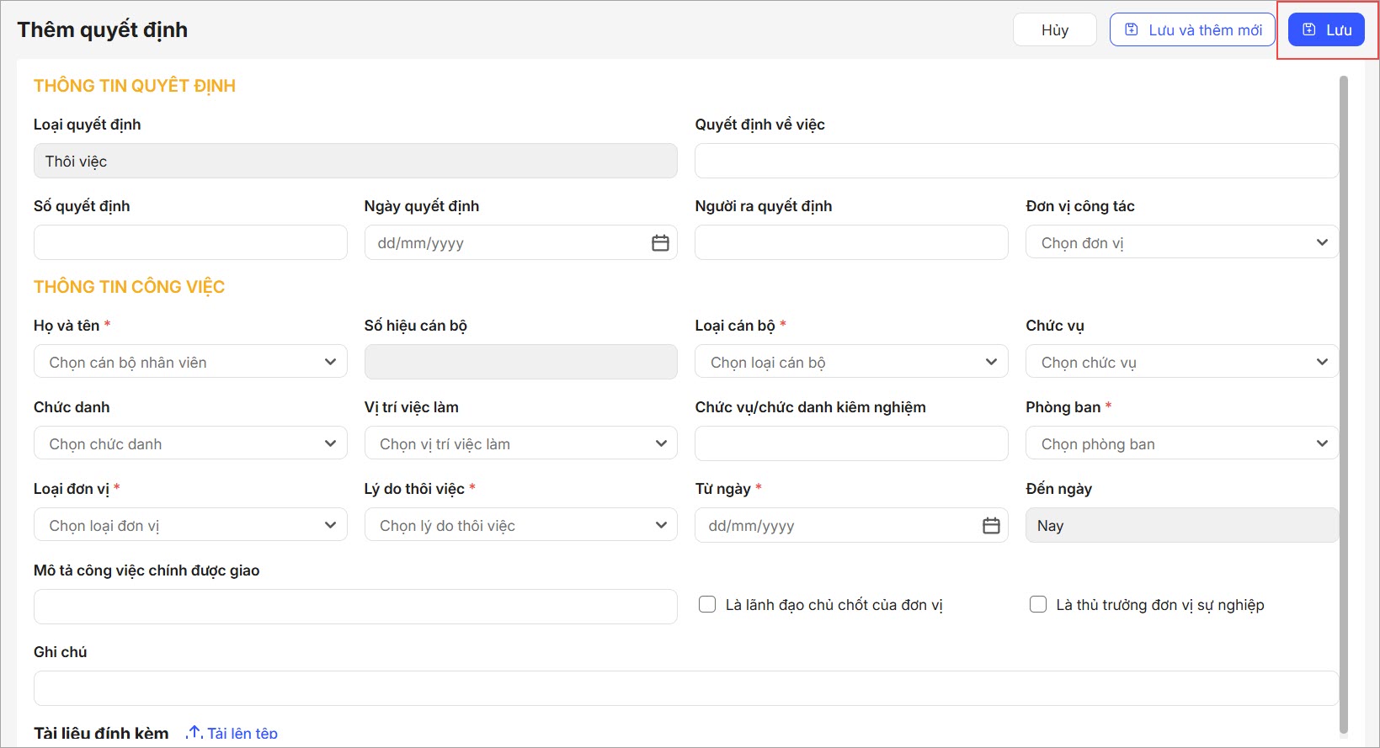Image resolution: width=1380 pixels, height=748 pixels.
Task: Focus the 'Người ra quyết định' input field
Action: [851, 242]
